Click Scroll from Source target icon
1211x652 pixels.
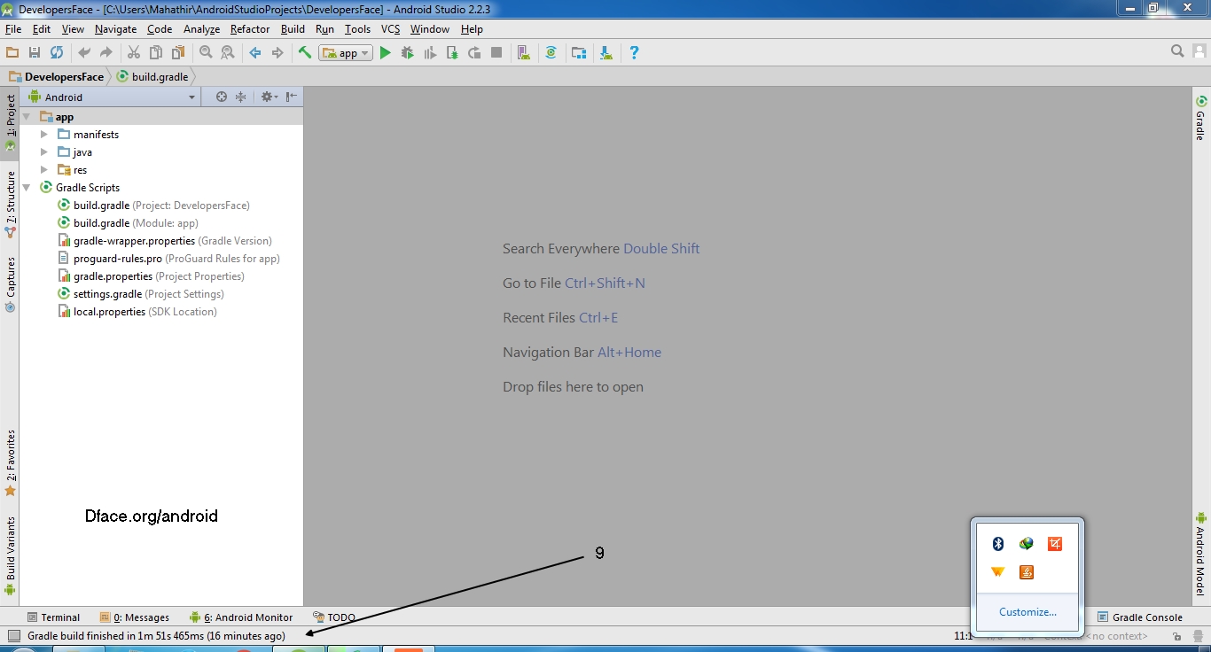[x=222, y=97]
